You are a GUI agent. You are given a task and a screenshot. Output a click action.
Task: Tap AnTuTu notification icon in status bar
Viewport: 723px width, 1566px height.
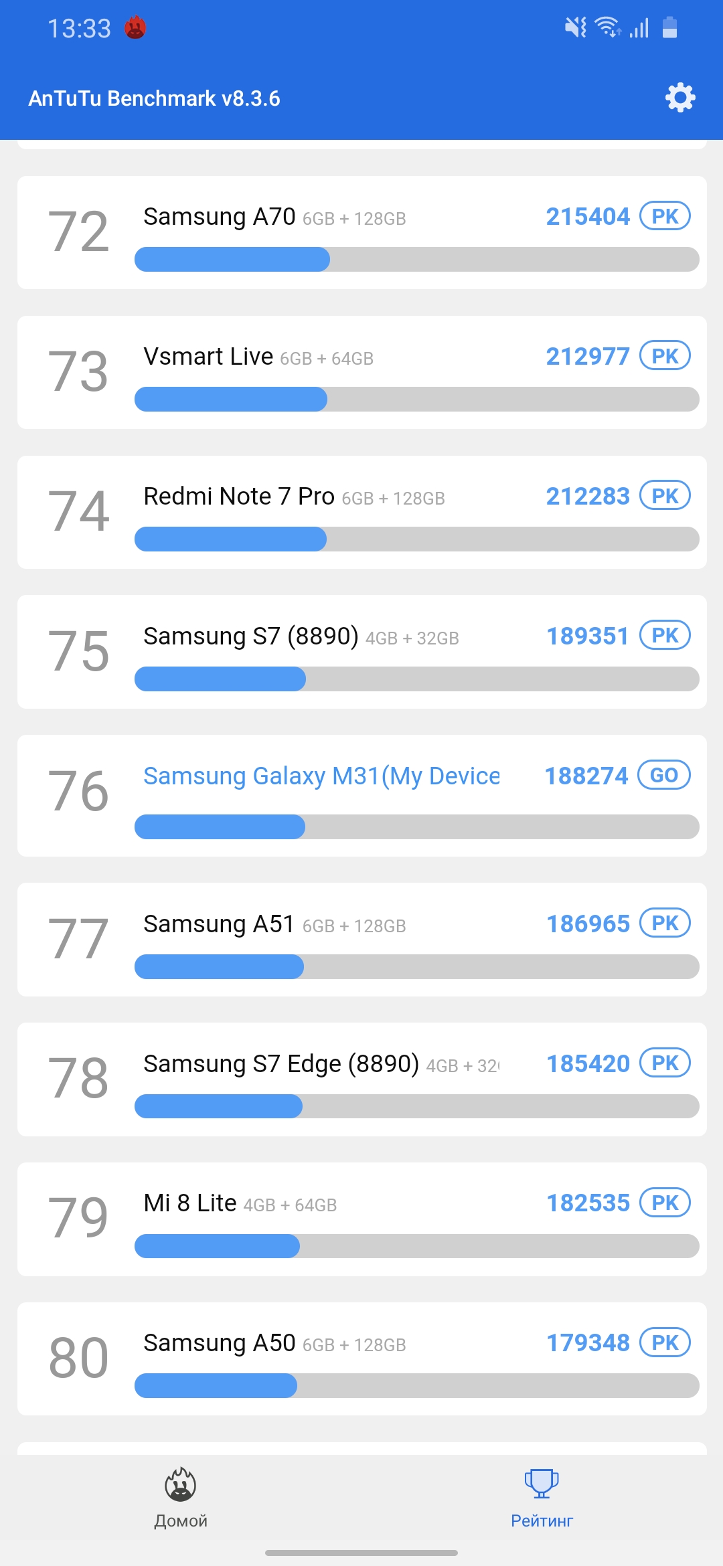[135, 28]
